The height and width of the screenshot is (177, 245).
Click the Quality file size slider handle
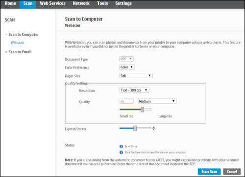tap(143, 110)
